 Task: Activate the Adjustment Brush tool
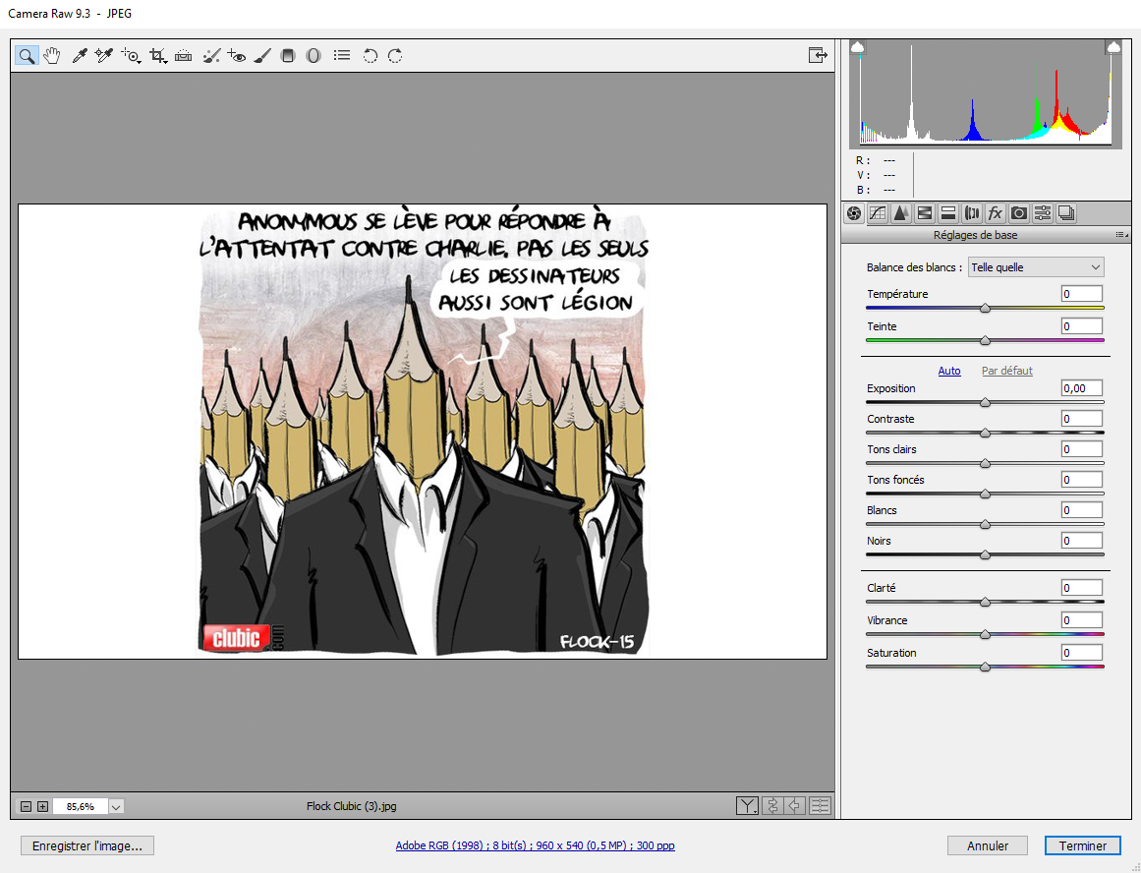tap(261, 55)
